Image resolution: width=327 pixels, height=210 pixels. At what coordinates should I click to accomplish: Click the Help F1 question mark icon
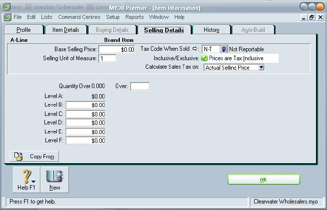(x=27, y=176)
